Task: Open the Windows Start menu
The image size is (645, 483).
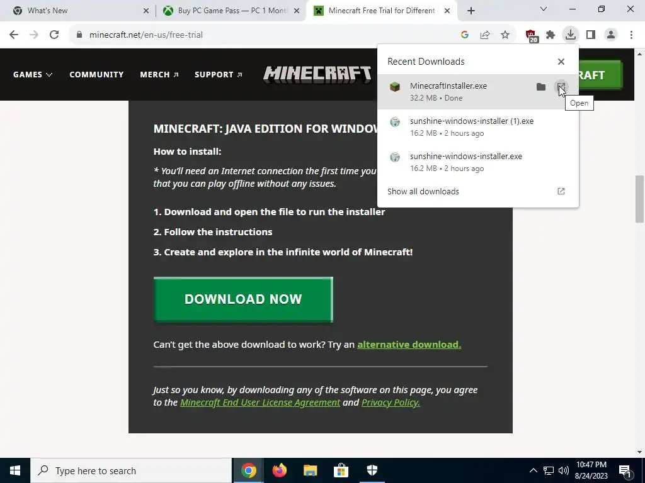Action: pos(15,470)
